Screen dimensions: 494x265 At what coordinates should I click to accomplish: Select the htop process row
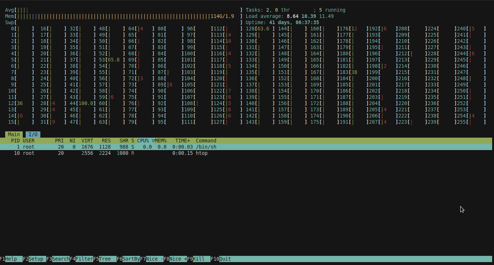pos(110,153)
